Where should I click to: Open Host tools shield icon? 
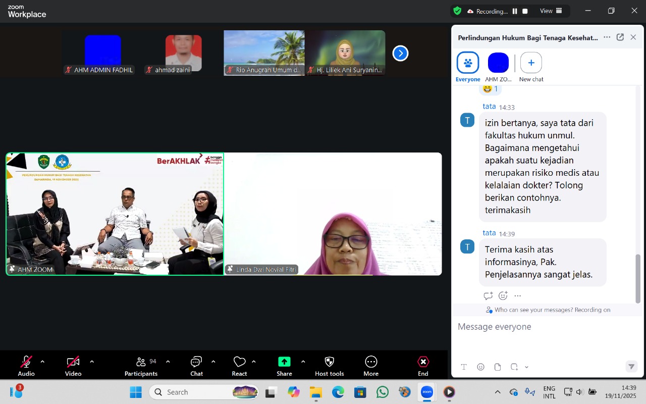coord(329,366)
